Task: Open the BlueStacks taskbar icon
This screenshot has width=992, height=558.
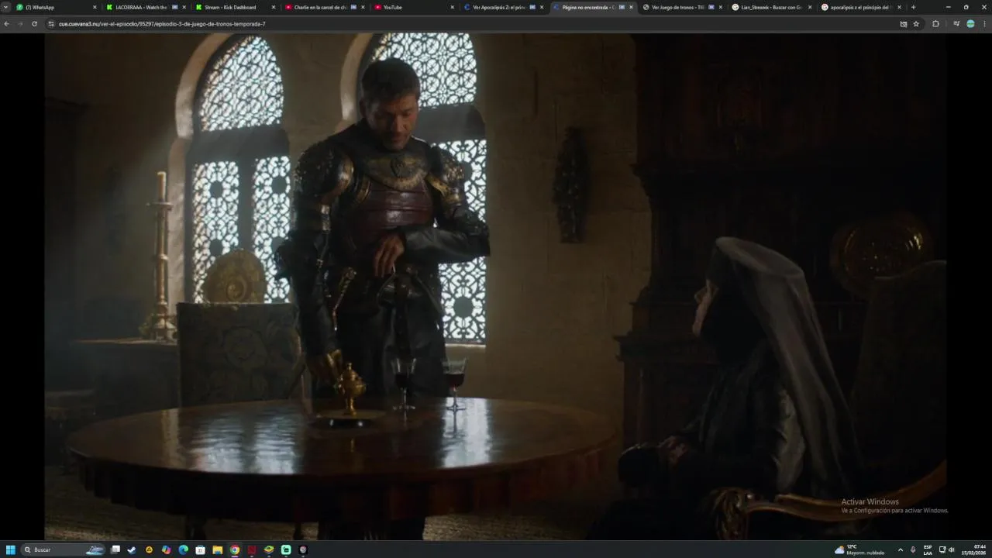Action: click(269, 549)
